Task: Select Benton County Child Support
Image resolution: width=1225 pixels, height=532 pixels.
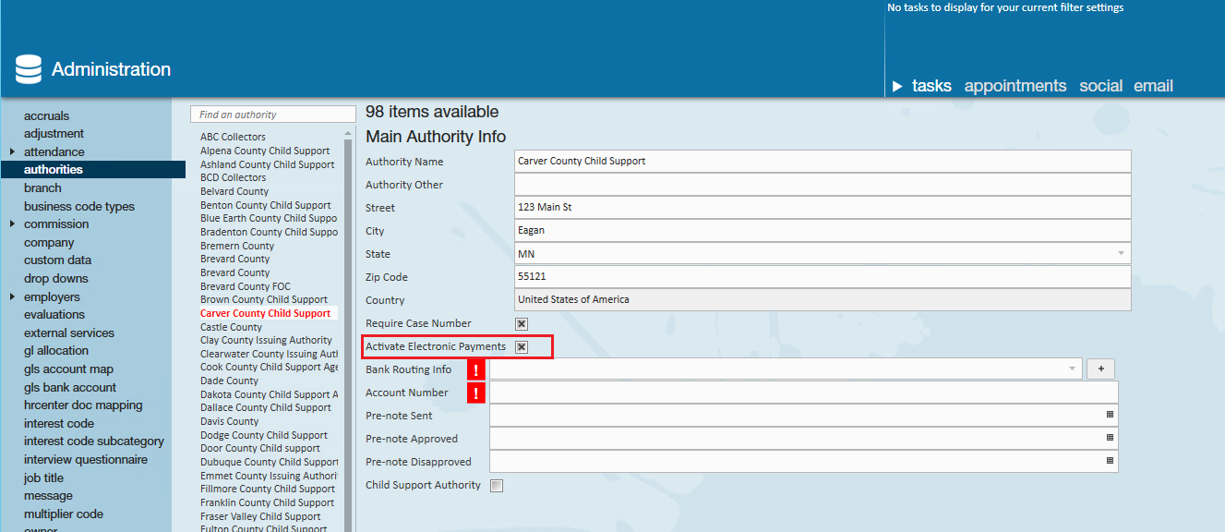Action: 266,205
